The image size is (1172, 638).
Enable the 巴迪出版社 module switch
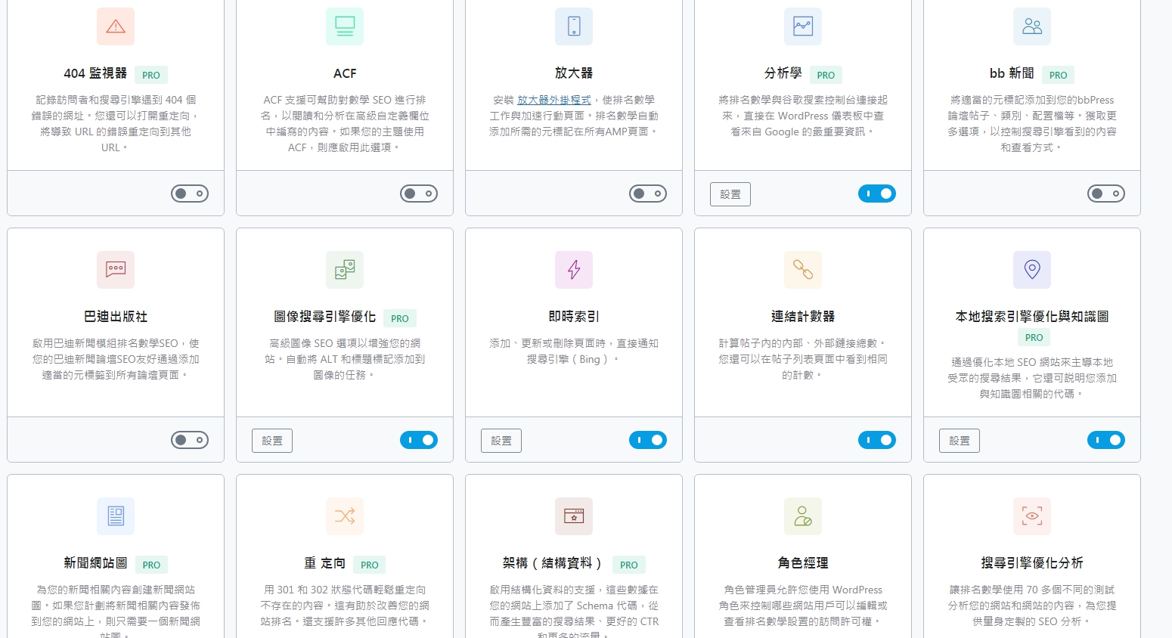click(190, 440)
